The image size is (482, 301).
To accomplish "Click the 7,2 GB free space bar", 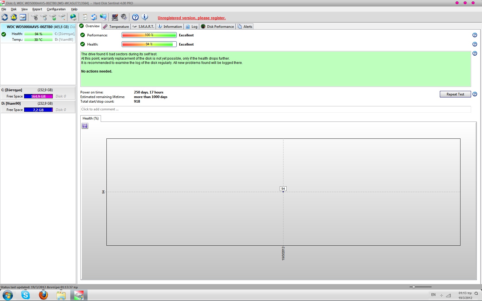I will (38, 110).
